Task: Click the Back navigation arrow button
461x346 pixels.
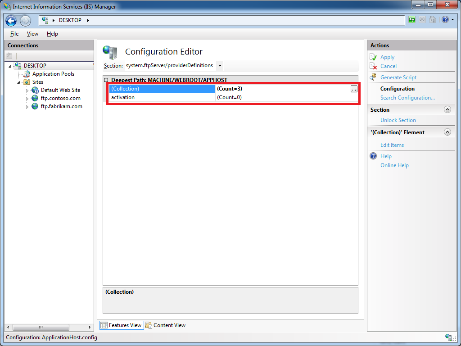Action: (x=11, y=21)
